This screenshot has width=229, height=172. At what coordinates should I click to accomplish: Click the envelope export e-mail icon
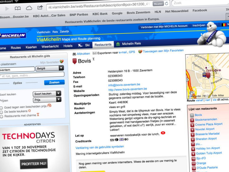(94, 53)
